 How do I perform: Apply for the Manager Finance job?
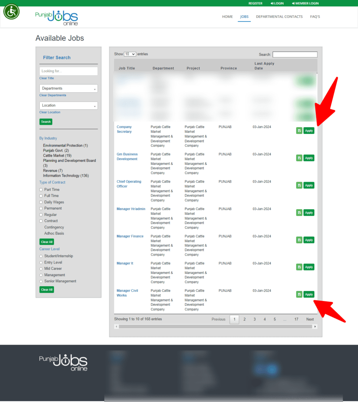[309, 240]
